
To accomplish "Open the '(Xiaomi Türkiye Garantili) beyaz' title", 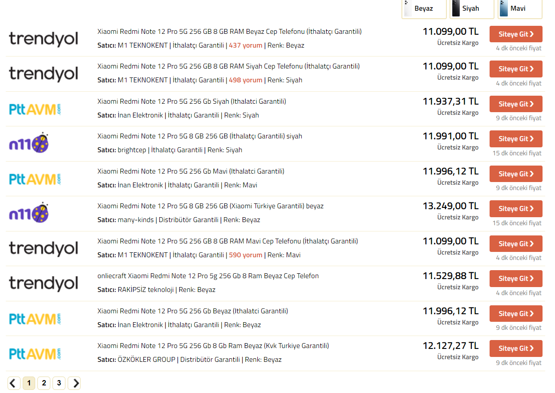I will click(211, 206).
